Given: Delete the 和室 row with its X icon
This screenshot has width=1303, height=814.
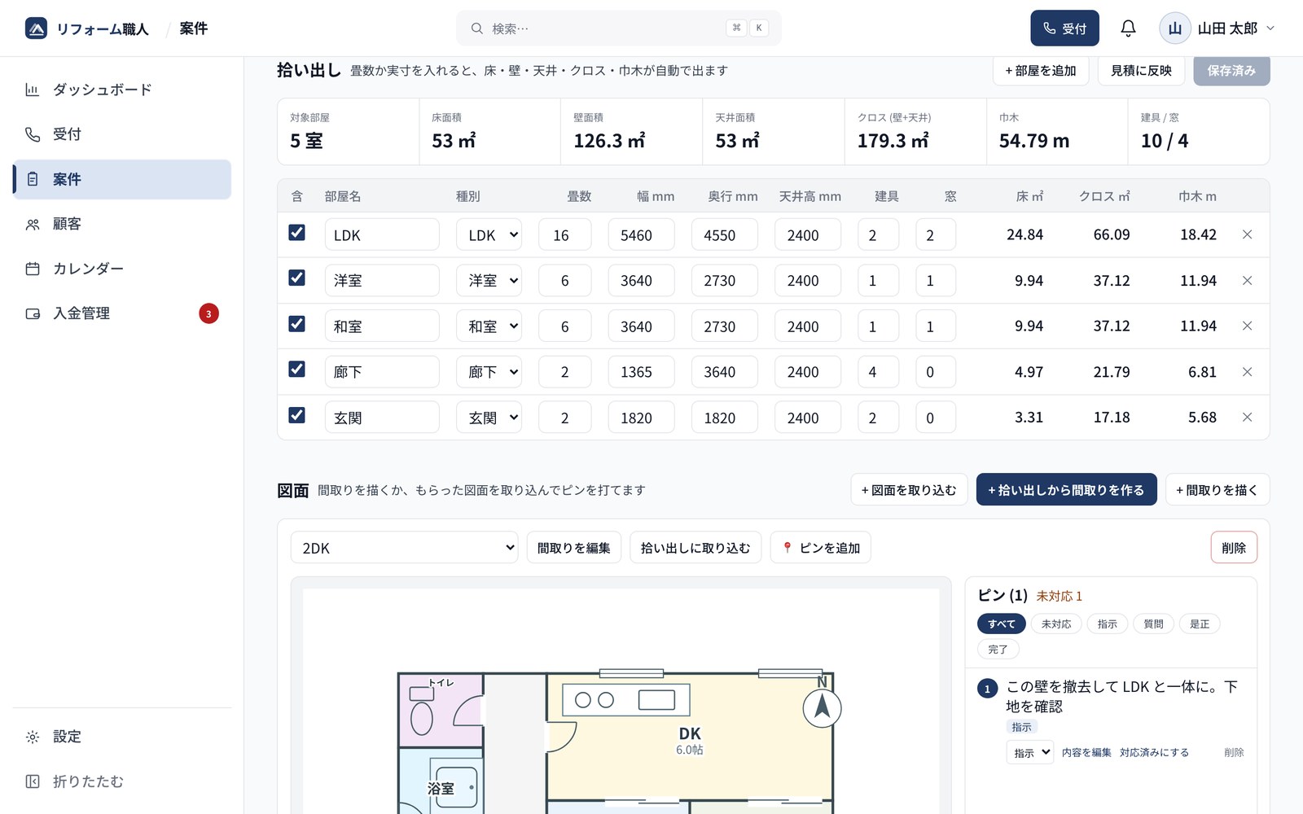Looking at the screenshot, I should pos(1247,326).
